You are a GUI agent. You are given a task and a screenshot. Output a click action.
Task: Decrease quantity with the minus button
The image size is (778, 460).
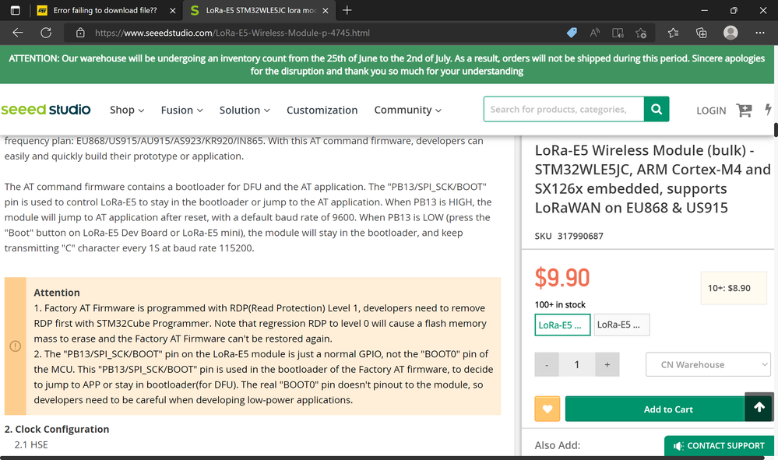click(x=547, y=365)
